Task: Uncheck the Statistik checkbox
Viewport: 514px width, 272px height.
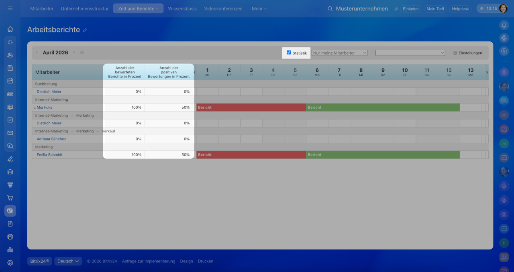Action: (x=289, y=53)
